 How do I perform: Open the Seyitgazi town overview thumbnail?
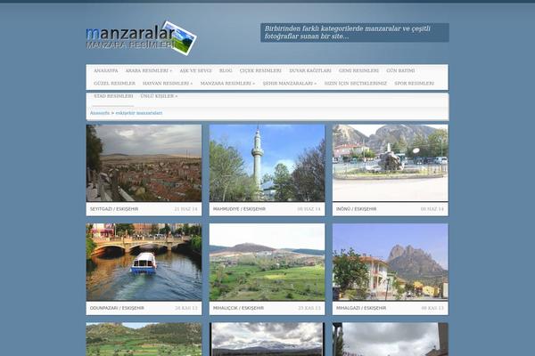pos(144,163)
